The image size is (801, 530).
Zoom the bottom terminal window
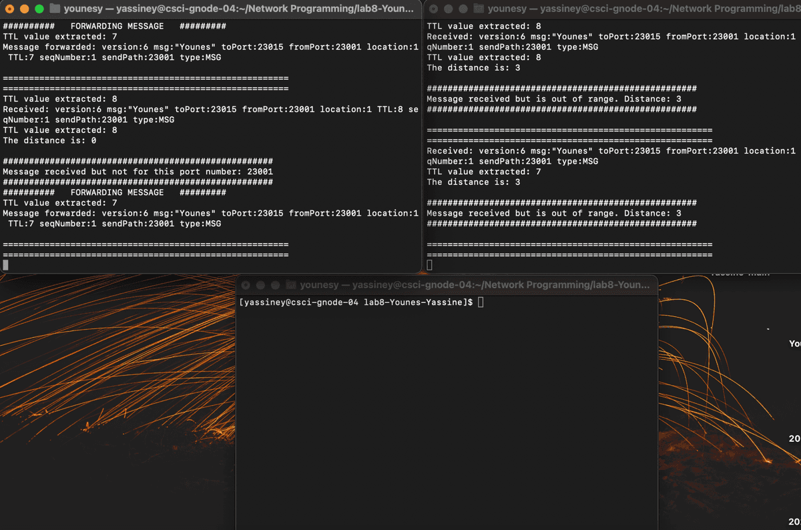tap(275, 285)
